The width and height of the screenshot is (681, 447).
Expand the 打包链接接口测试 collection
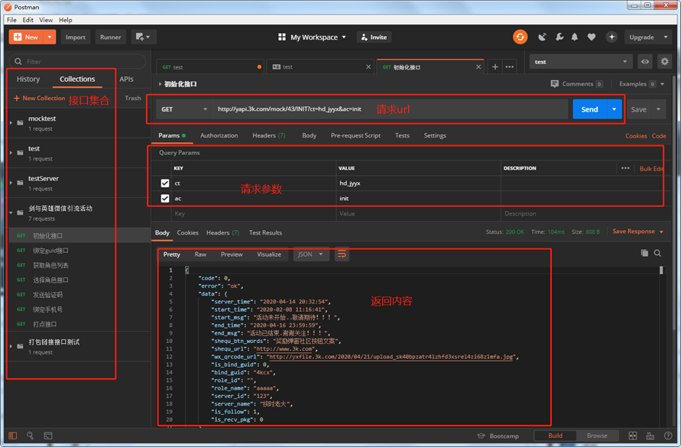pos(11,346)
